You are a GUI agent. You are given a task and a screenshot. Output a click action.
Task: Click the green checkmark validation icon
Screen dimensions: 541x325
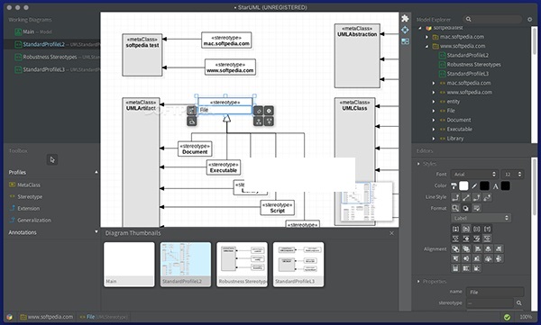(x=507, y=317)
